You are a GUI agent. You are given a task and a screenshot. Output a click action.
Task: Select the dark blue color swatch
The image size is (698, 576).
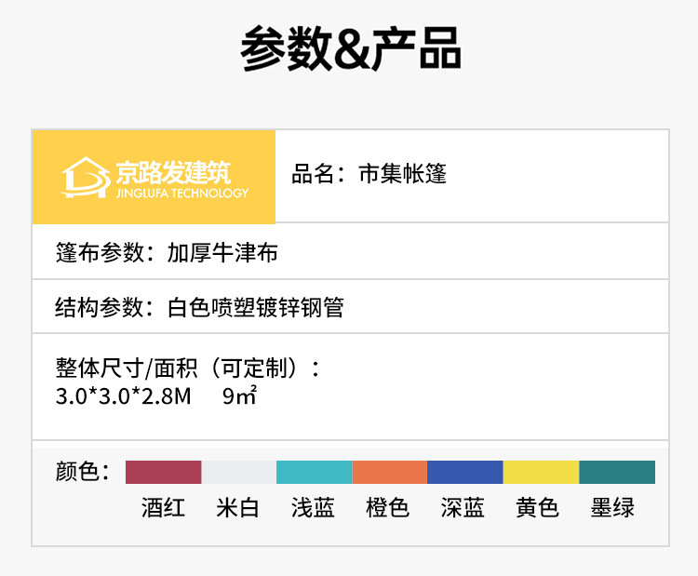pos(465,472)
